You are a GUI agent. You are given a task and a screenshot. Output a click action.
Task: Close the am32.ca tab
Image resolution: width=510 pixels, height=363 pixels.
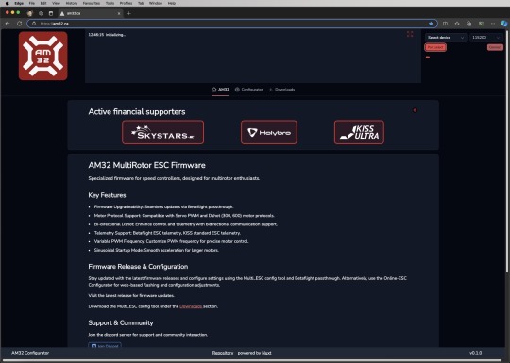tap(119, 13)
